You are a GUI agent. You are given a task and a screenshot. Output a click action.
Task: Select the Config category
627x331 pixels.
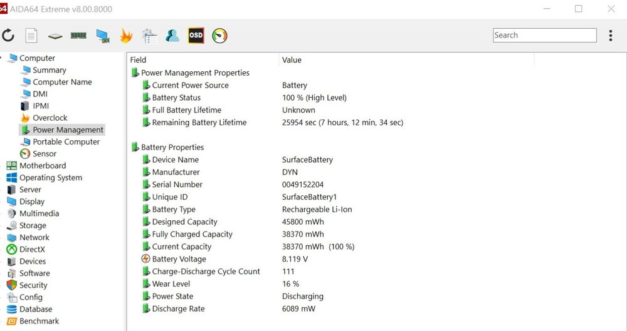tap(31, 297)
